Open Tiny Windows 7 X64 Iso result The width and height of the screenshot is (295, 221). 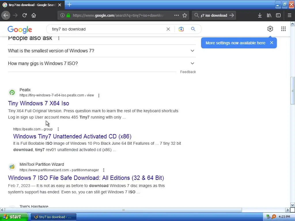click(39, 103)
